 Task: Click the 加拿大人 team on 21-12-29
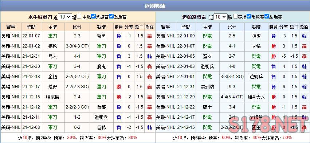click(x=256, y=97)
